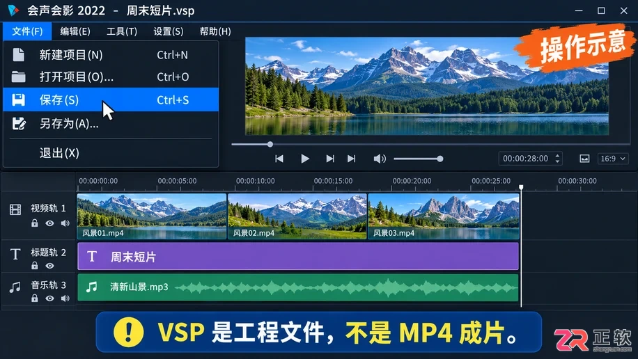Viewport: 638px width, 359px height.
Task: Click the 音乐轨 3 music note icon
Action: (x=15, y=287)
